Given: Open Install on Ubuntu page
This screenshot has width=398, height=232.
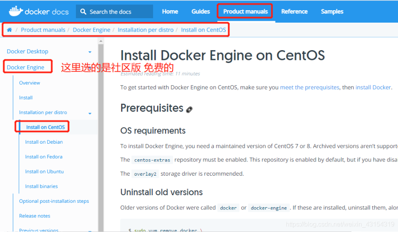Looking at the screenshot, I should pos(44,171).
